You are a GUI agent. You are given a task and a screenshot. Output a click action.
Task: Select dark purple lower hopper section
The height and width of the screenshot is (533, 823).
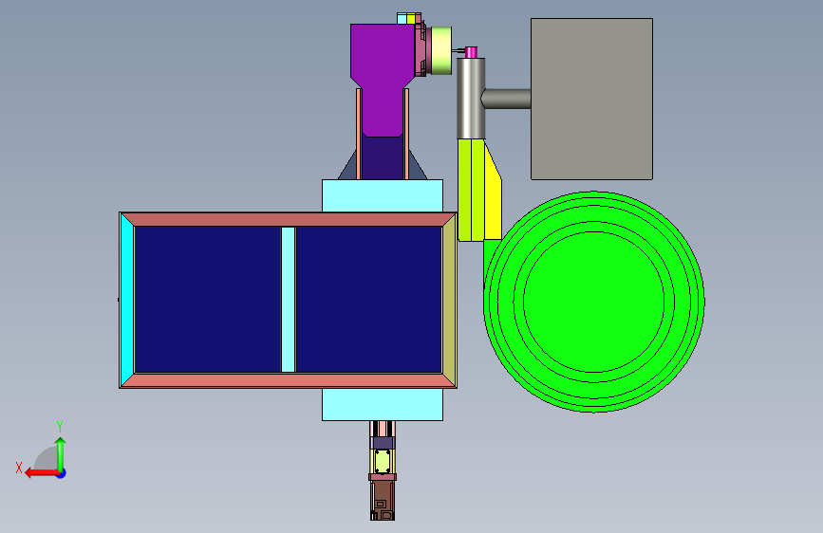383,157
